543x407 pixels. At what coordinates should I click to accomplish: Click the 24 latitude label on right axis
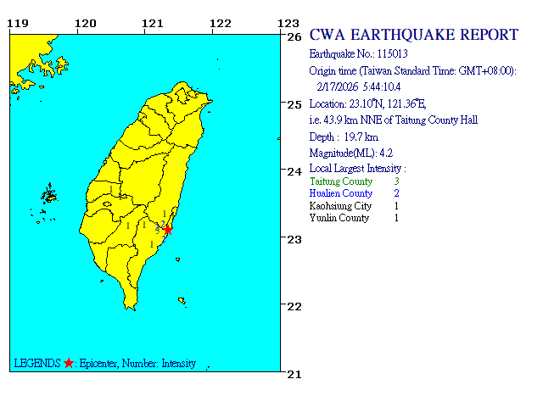(x=294, y=171)
